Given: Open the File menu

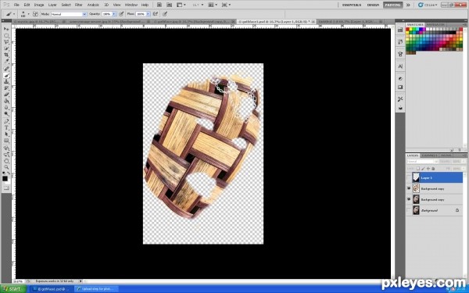Looking at the screenshot, I should [16, 5].
